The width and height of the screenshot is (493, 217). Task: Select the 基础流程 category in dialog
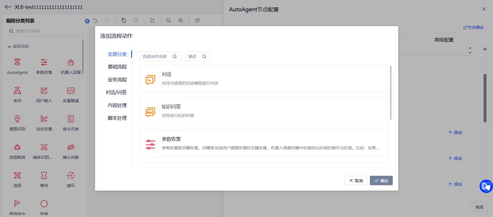pos(117,67)
